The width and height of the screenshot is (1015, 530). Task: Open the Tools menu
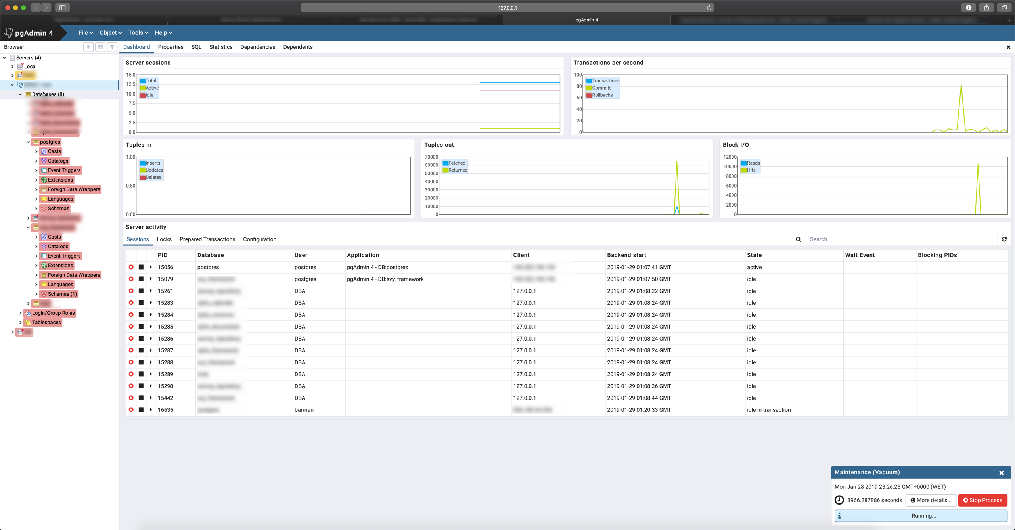pos(138,33)
